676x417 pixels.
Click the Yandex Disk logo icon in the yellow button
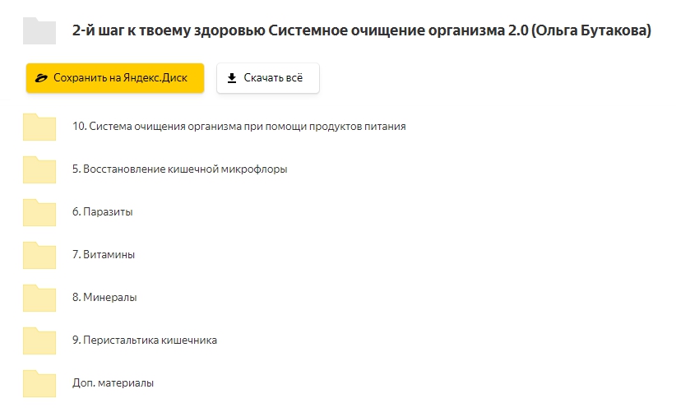tap(41, 78)
